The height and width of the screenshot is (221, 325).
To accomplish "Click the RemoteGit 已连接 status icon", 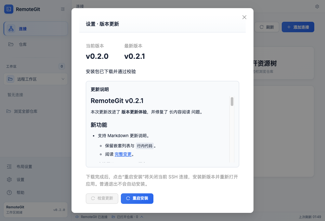I will (x=77, y=217).
